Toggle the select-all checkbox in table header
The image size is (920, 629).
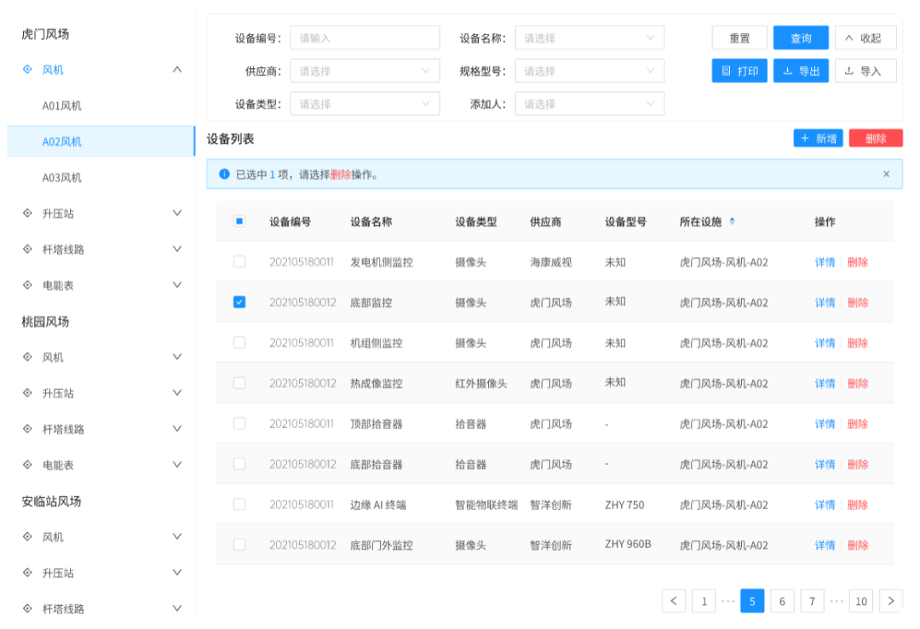(x=239, y=221)
